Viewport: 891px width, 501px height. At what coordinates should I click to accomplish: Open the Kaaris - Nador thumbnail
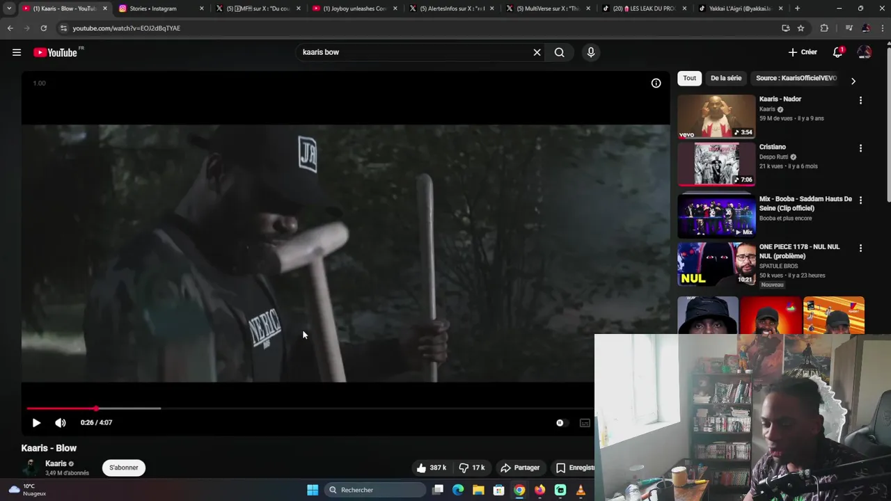coord(716,117)
